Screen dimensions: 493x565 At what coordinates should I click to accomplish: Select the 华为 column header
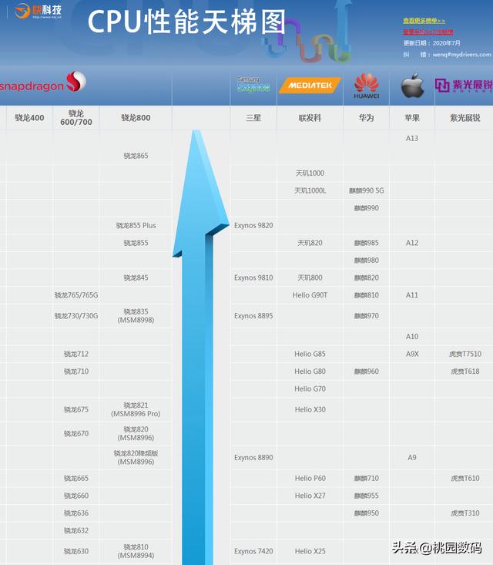366,118
